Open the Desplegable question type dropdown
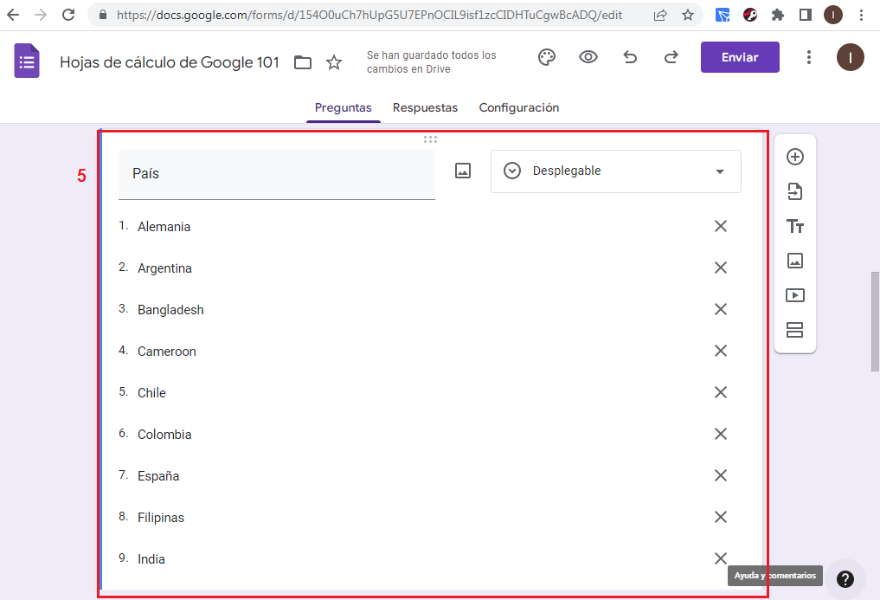This screenshot has height=600, width=880. [616, 171]
